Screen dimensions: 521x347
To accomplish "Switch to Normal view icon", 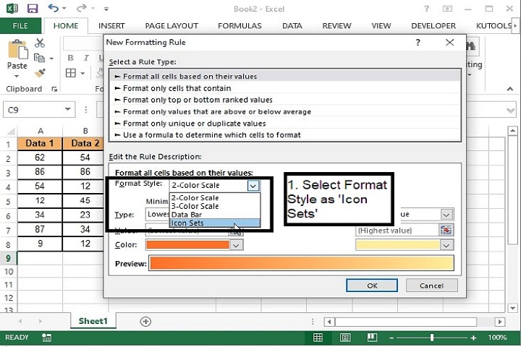I will tap(318, 338).
